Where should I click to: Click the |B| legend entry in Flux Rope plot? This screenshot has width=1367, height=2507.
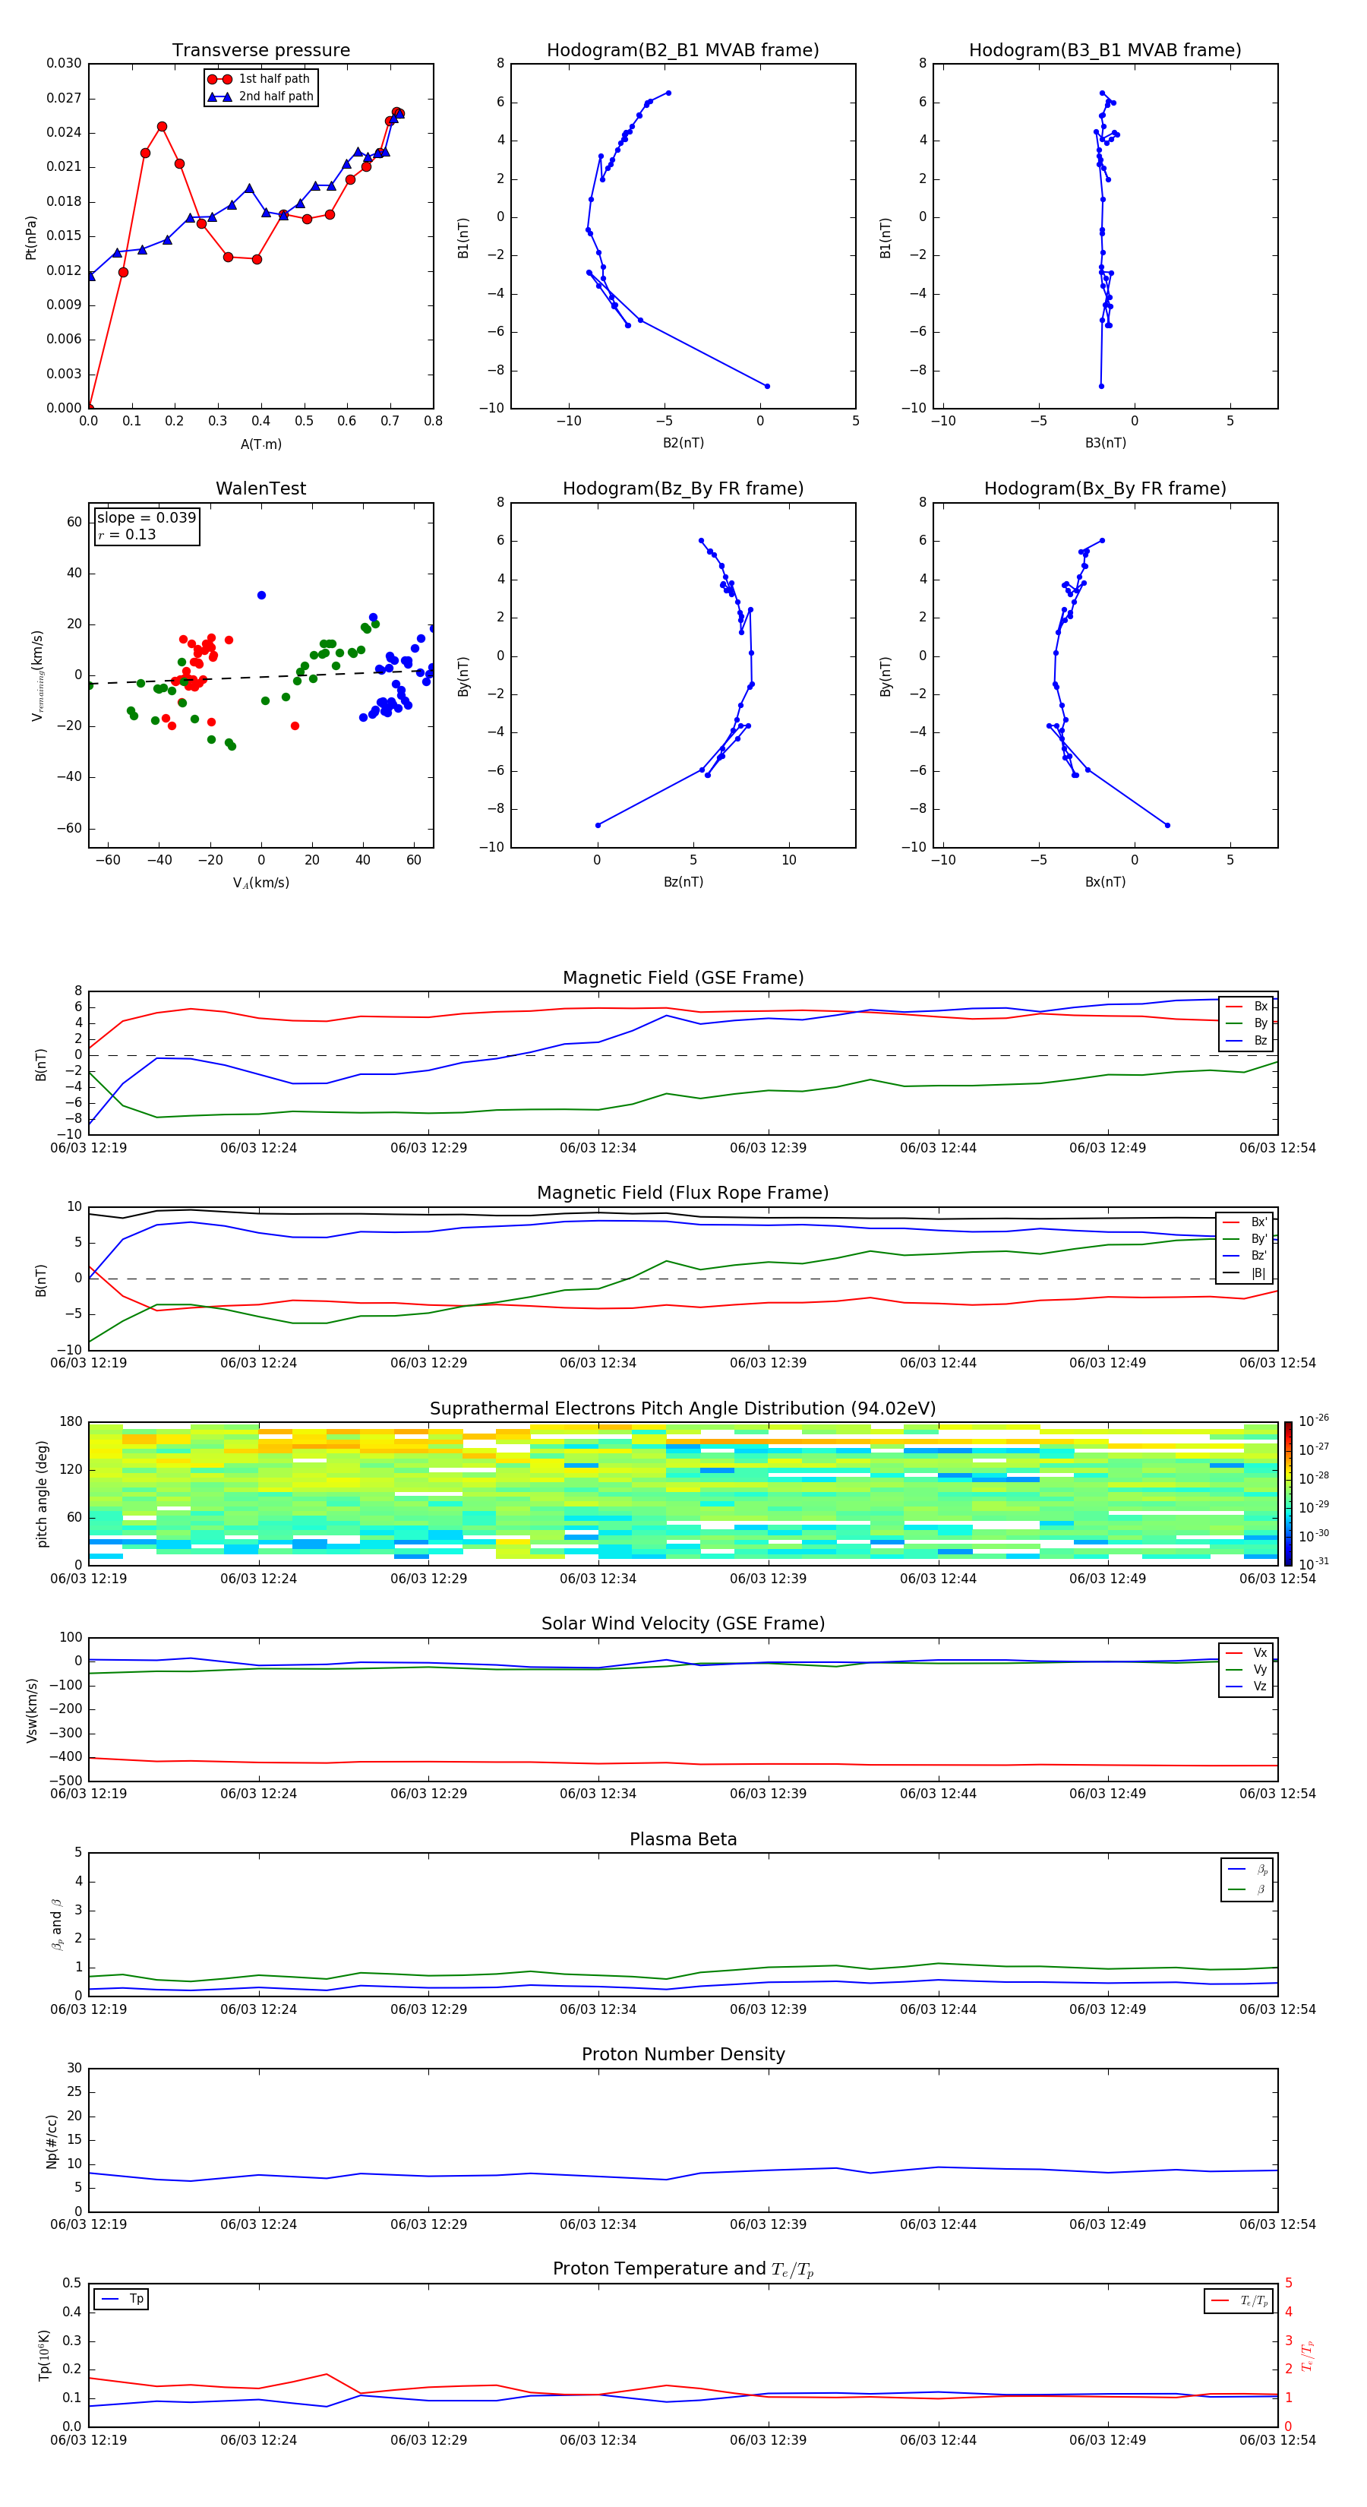1245,1273
